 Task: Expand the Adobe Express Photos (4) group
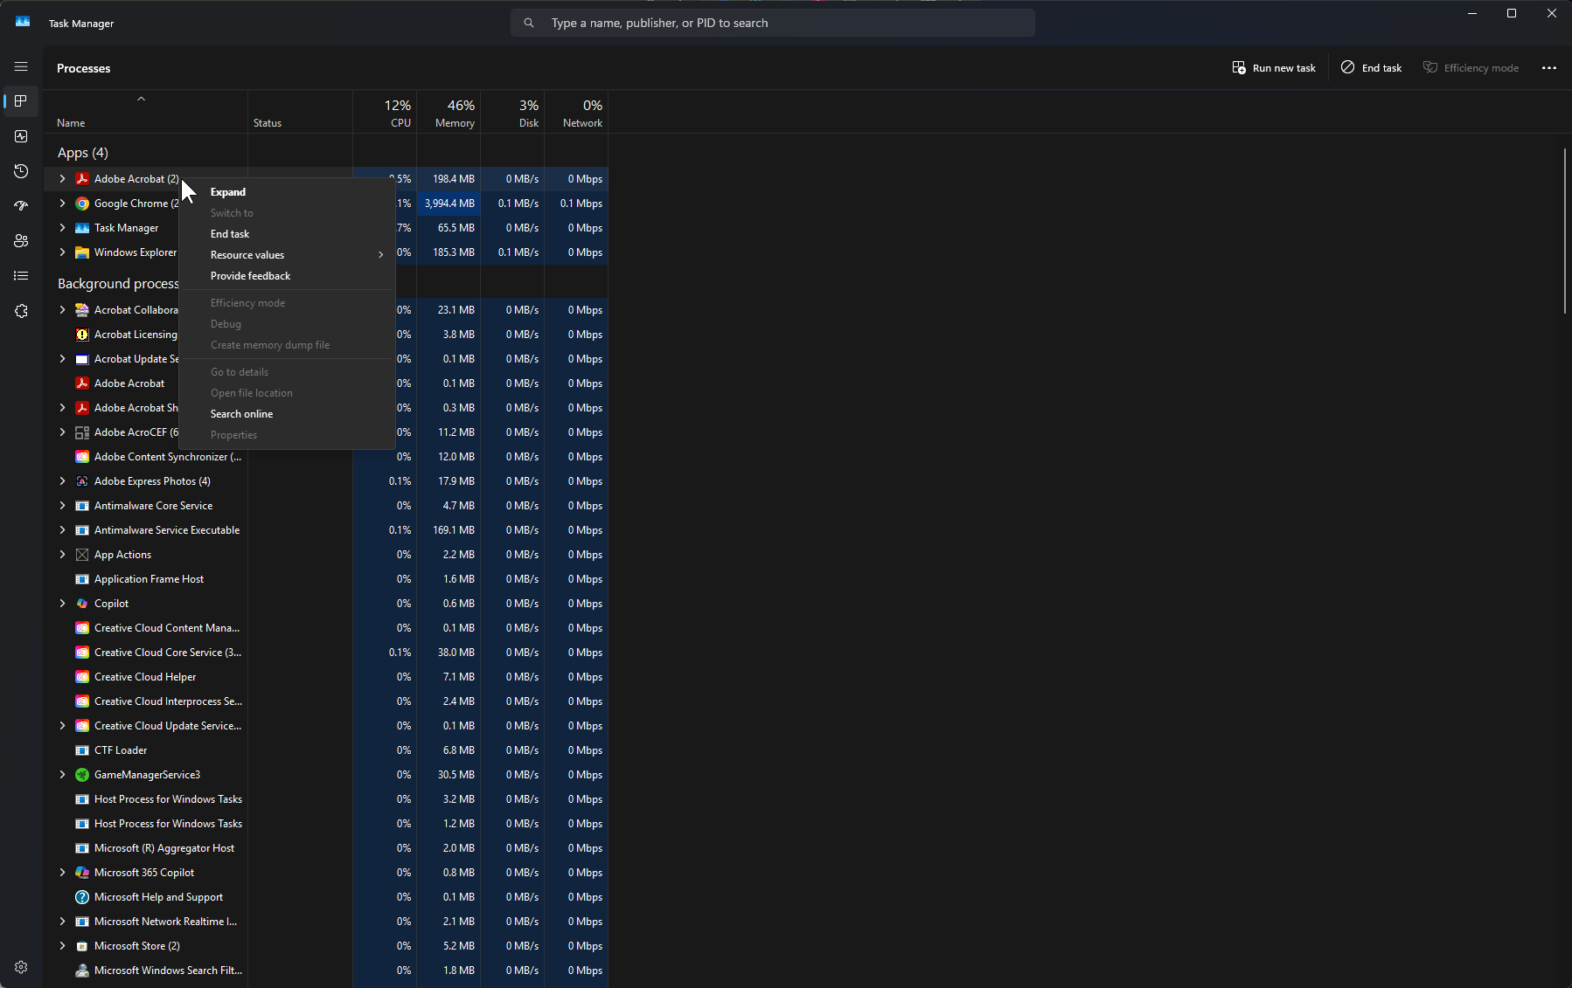tap(62, 481)
